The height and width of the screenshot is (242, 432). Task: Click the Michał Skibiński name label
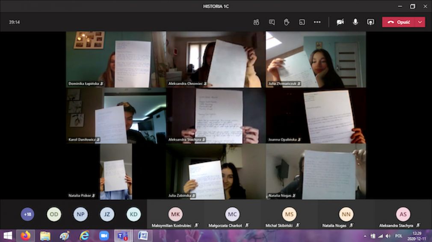click(279, 225)
